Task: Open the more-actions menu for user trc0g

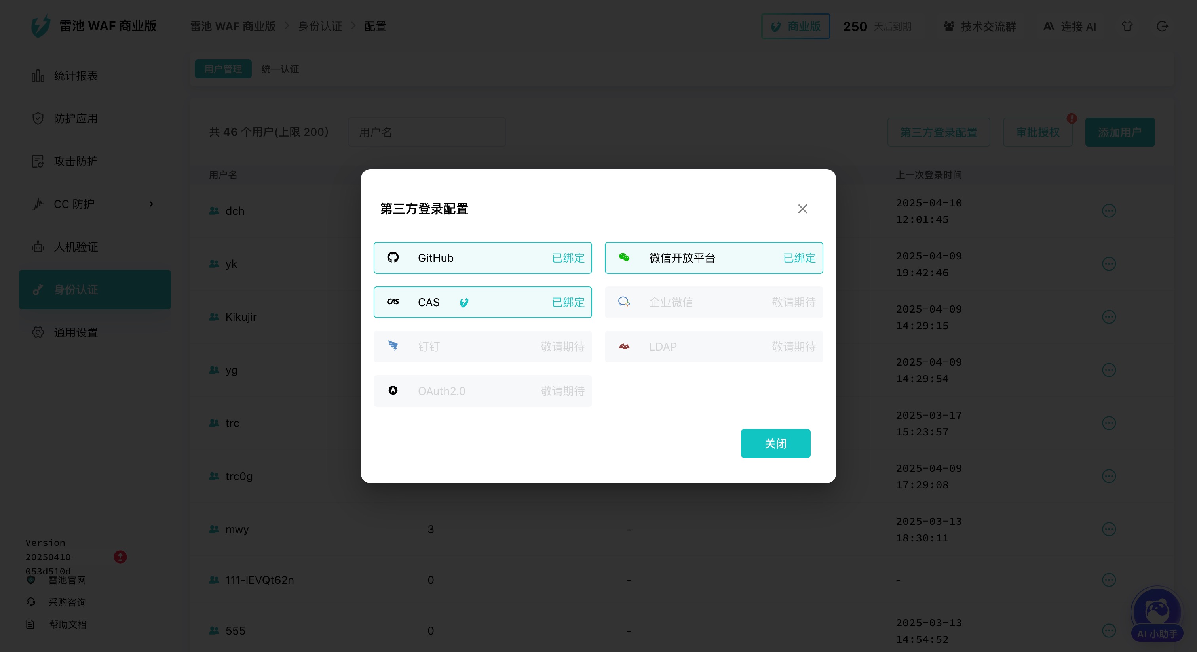Action: click(x=1109, y=476)
